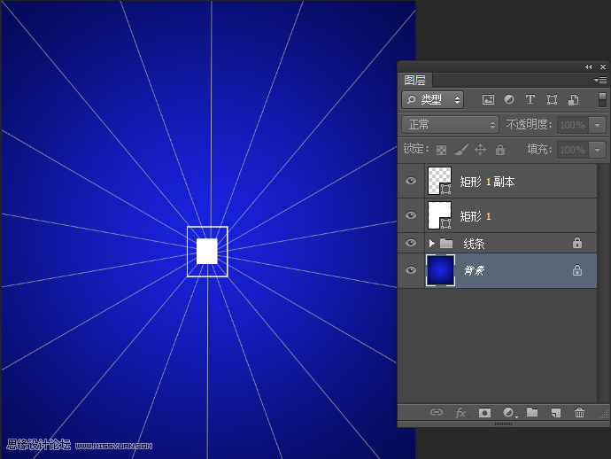611x459 pixels.
Task: Create new fill or adjustment layer
Action: 509,413
